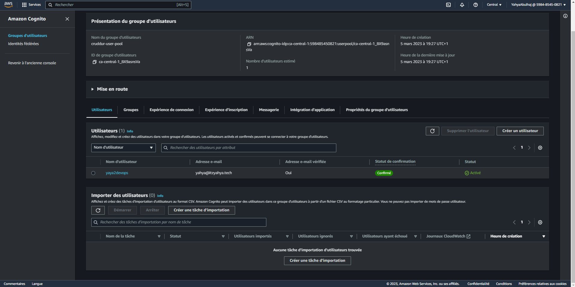Open the YahyaAbulhaj account menu

538,5
